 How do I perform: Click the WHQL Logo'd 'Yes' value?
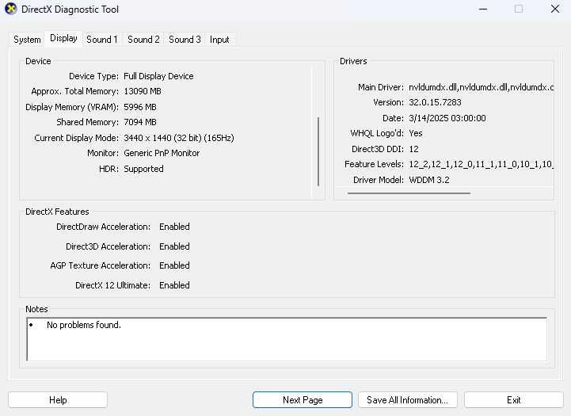coord(416,133)
